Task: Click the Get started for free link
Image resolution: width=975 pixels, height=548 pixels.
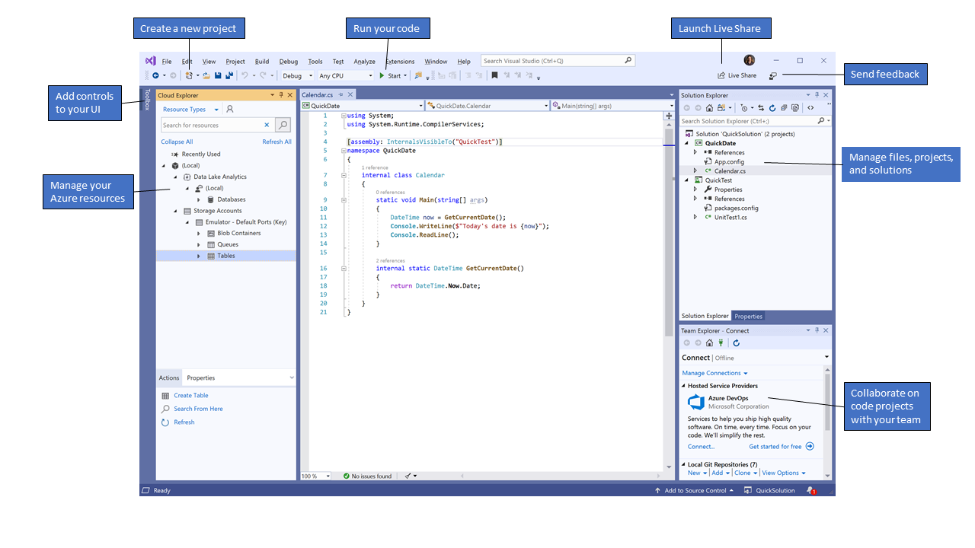Action: point(775,446)
